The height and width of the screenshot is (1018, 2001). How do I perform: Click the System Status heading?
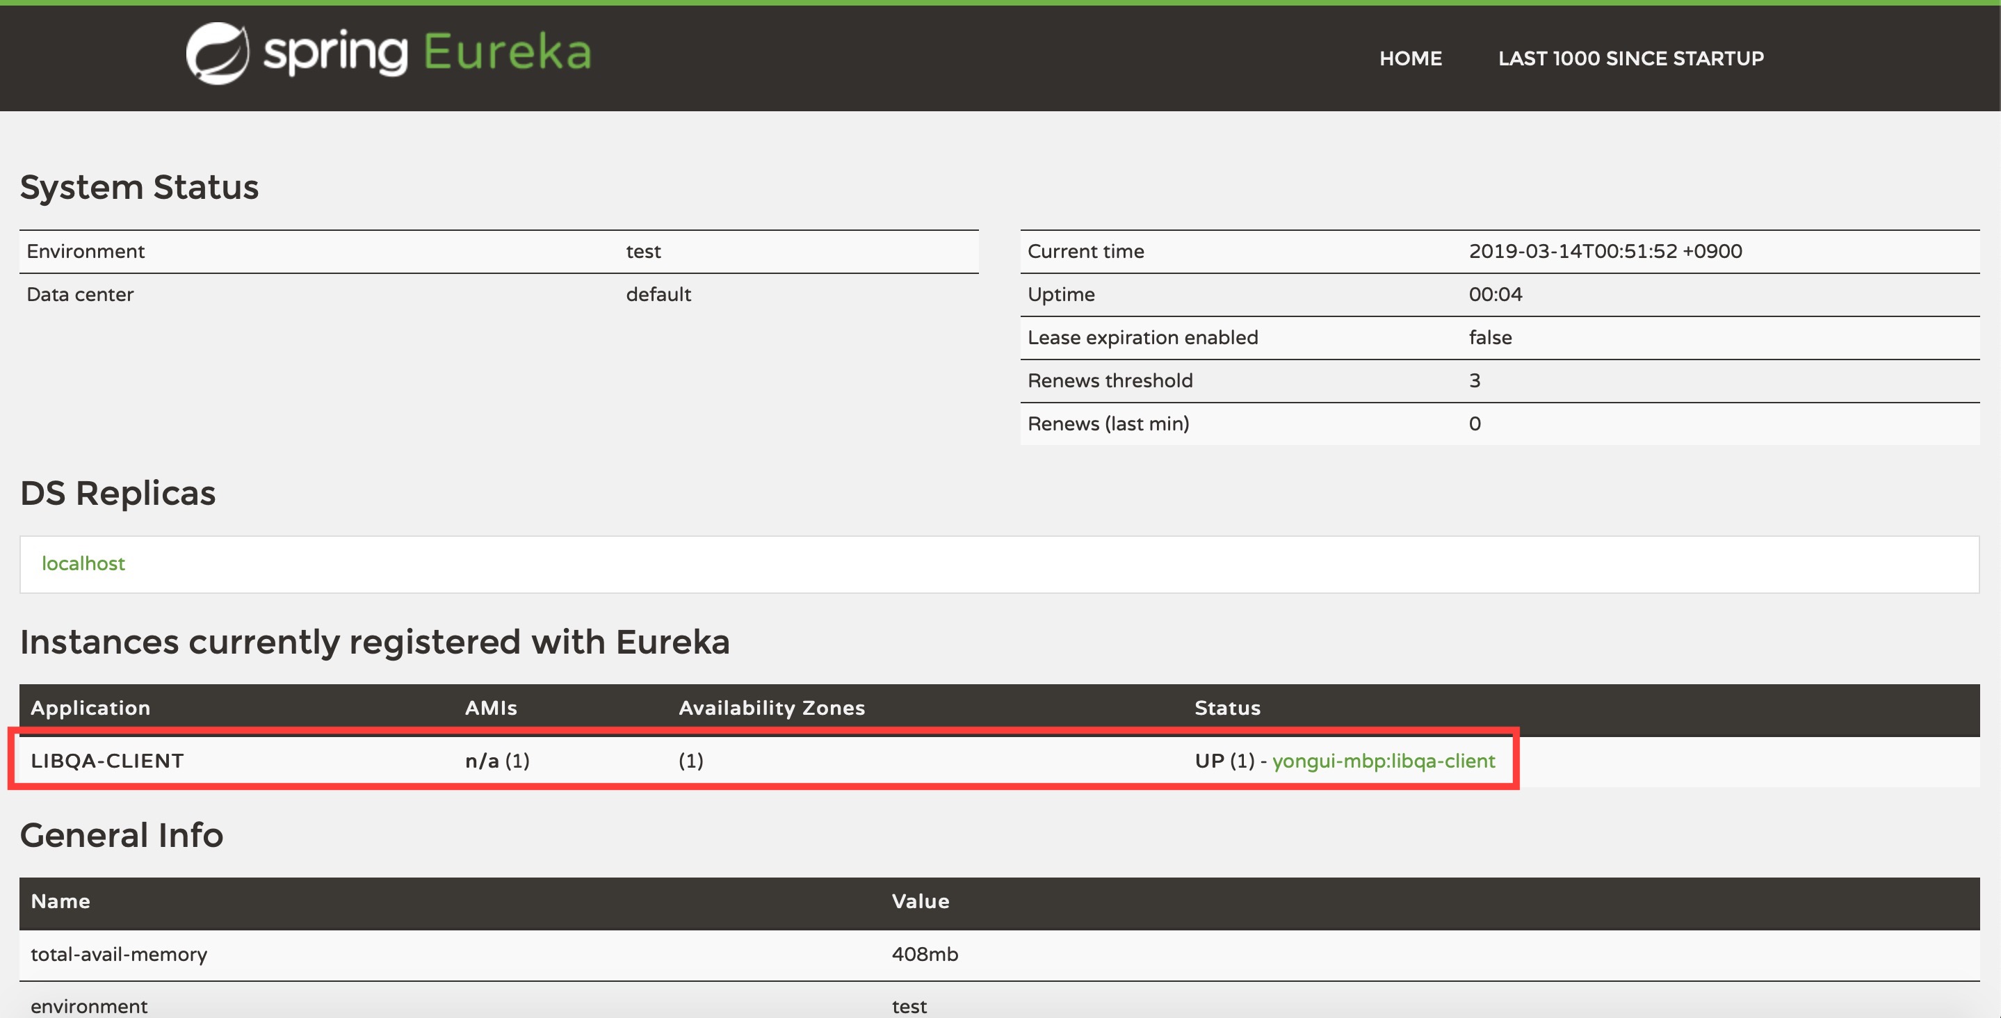pyautogui.click(x=139, y=187)
